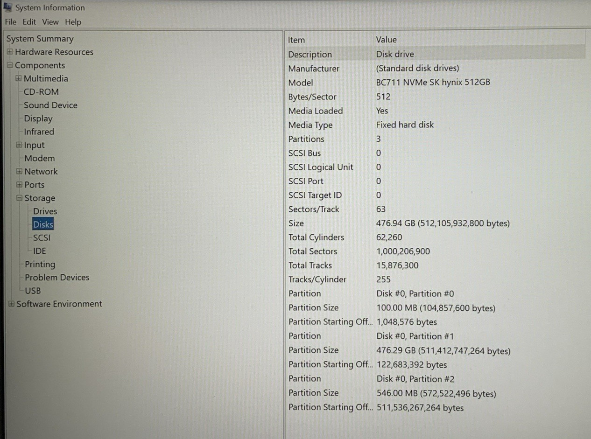Select the CD-ROM tree item

(x=41, y=92)
